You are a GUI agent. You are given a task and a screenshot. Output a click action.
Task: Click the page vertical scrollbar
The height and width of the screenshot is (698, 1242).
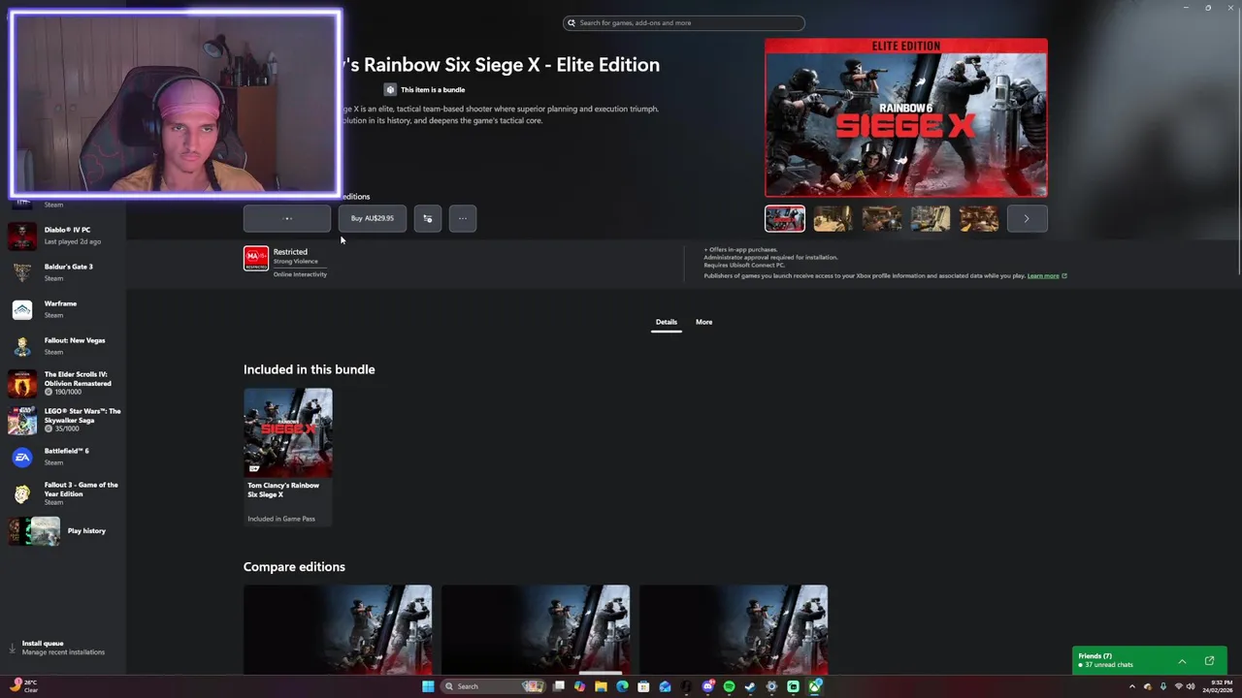1238,155
